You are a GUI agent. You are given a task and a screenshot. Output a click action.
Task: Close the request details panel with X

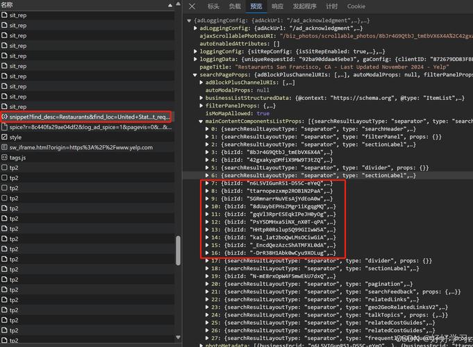[x=192, y=6]
